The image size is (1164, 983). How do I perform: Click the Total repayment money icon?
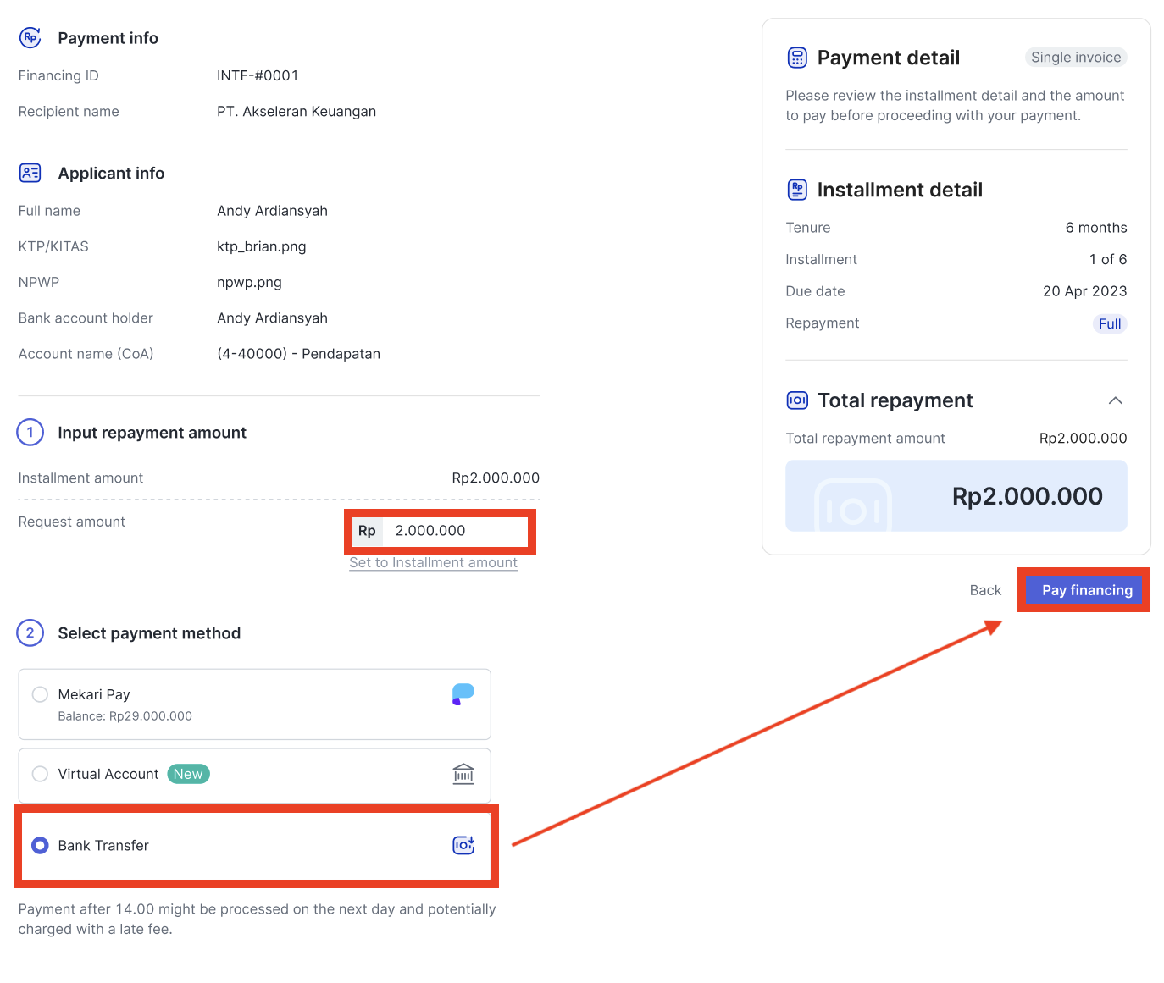coord(797,400)
